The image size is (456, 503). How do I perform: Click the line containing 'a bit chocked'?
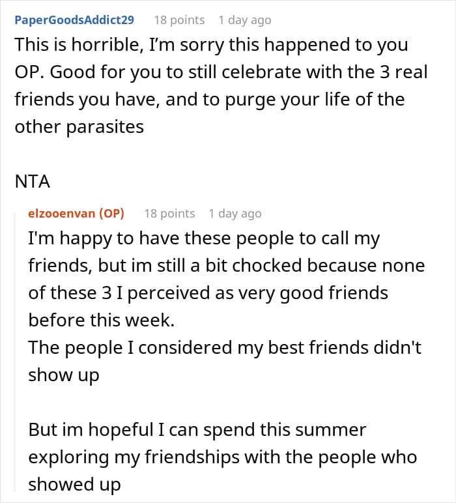coord(227,266)
